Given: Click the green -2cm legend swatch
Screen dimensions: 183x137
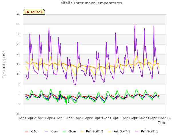Looking at the screenshot, I should pyautogui.click(x=64, y=132).
